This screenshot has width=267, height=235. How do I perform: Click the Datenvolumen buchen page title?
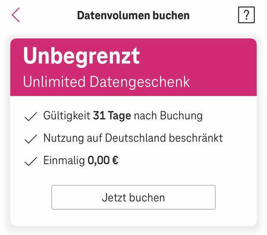pyautogui.click(x=133, y=16)
